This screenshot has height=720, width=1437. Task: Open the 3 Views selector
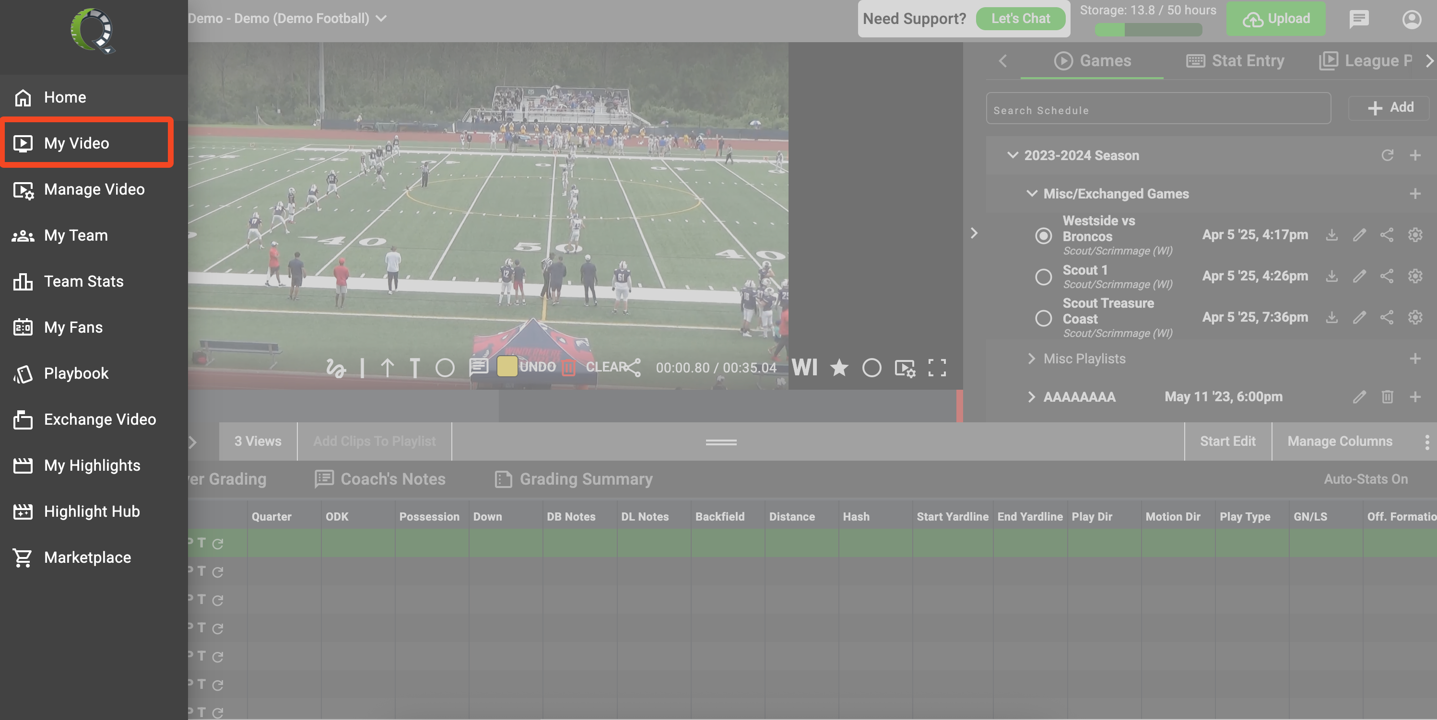tap(258, 441)
